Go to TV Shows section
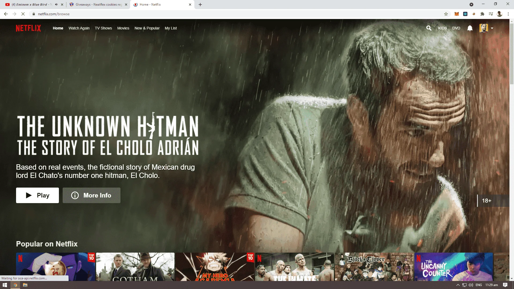 [103, 28]
